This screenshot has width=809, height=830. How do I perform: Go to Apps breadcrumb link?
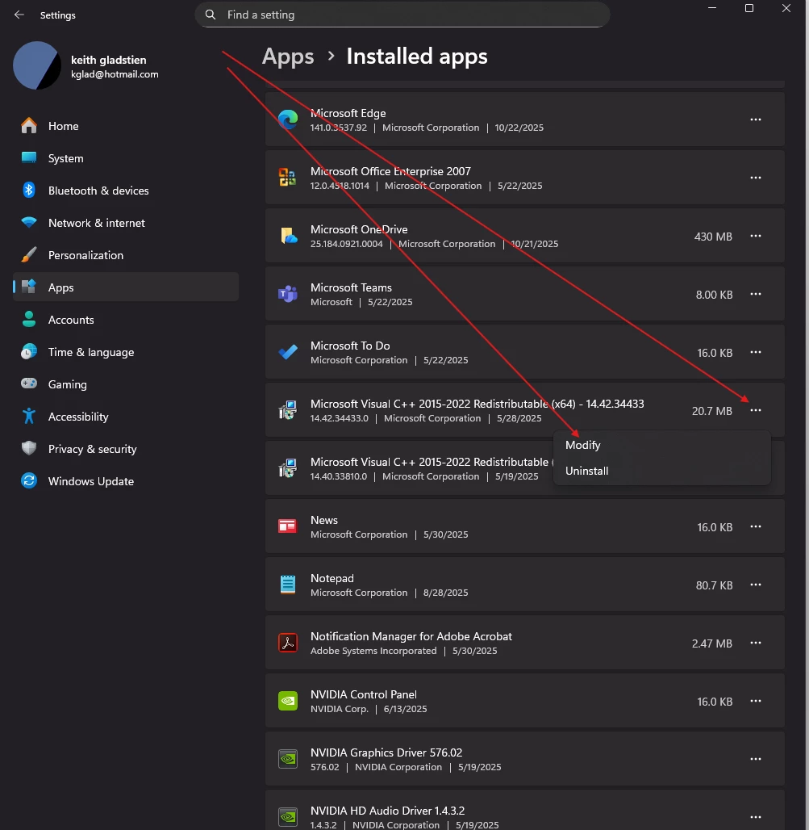(x=288, y=56)
